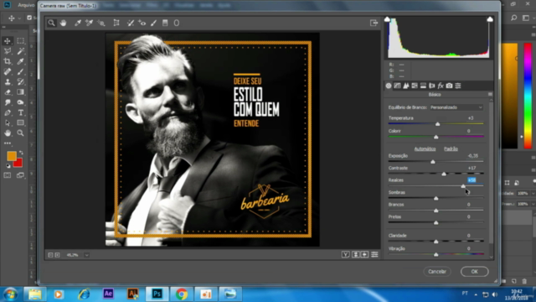Select the Clone Stamp tool
The image size is (536, 302).
[x=8, y=82]
